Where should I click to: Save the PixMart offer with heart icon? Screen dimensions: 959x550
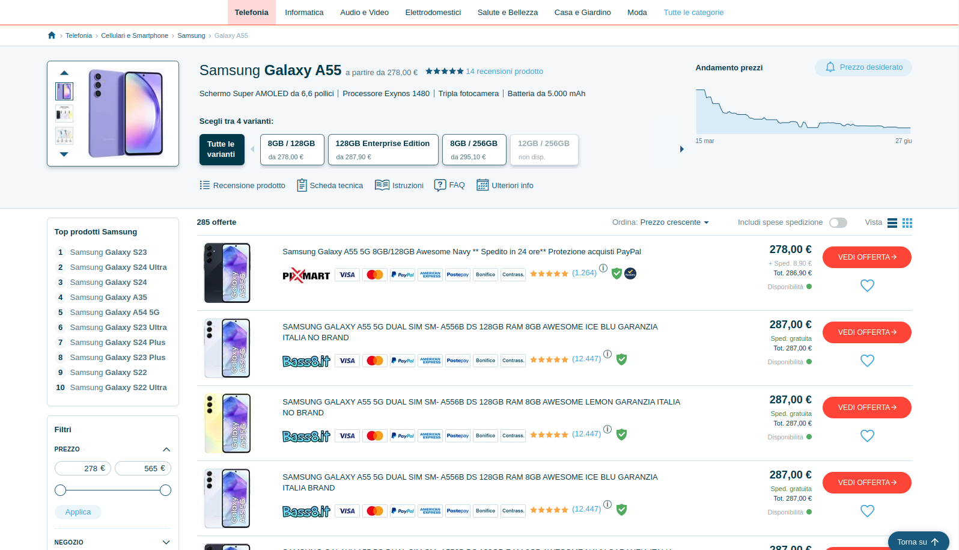(867, 286)
